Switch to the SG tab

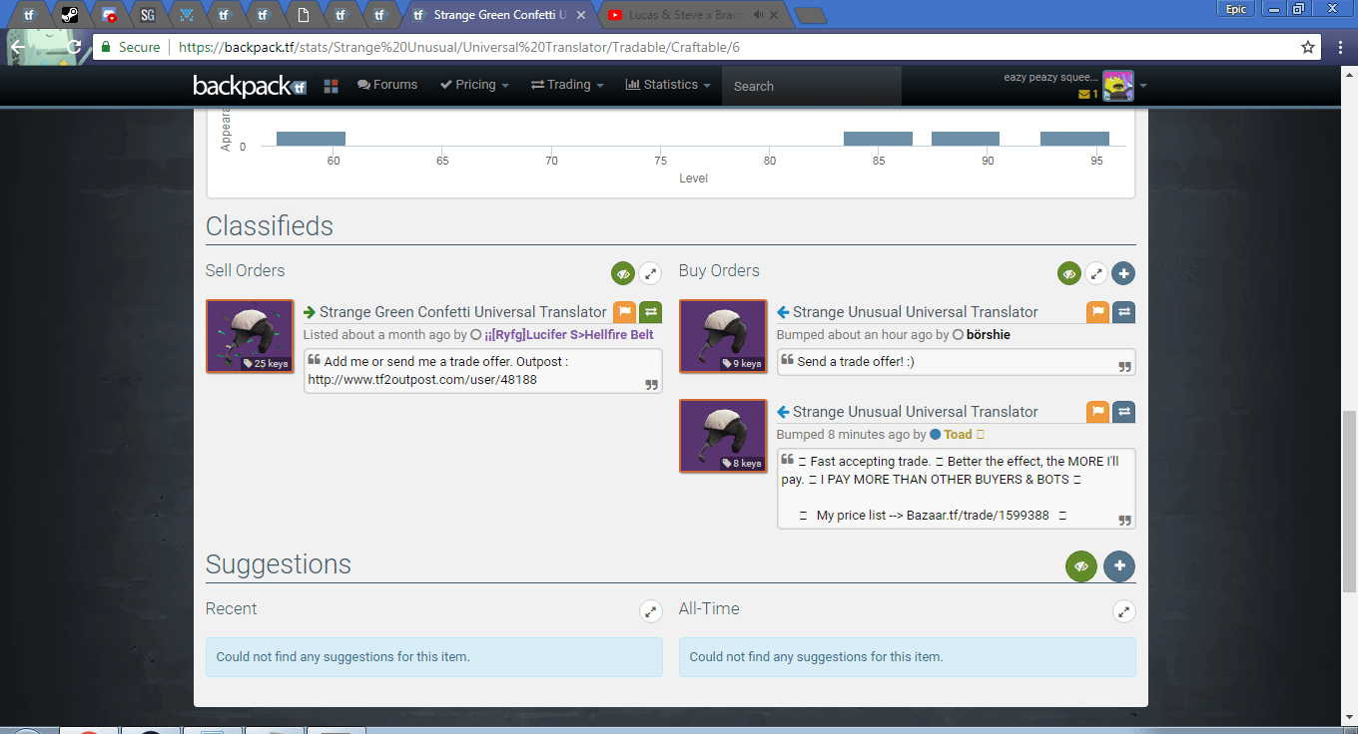click(148, 15)
